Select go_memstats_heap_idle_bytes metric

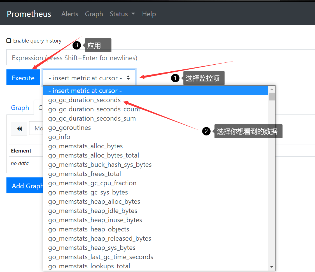(x=156, y=210)
